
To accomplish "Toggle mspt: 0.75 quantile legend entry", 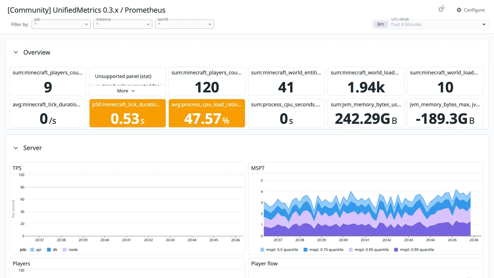I will [323, 250].
